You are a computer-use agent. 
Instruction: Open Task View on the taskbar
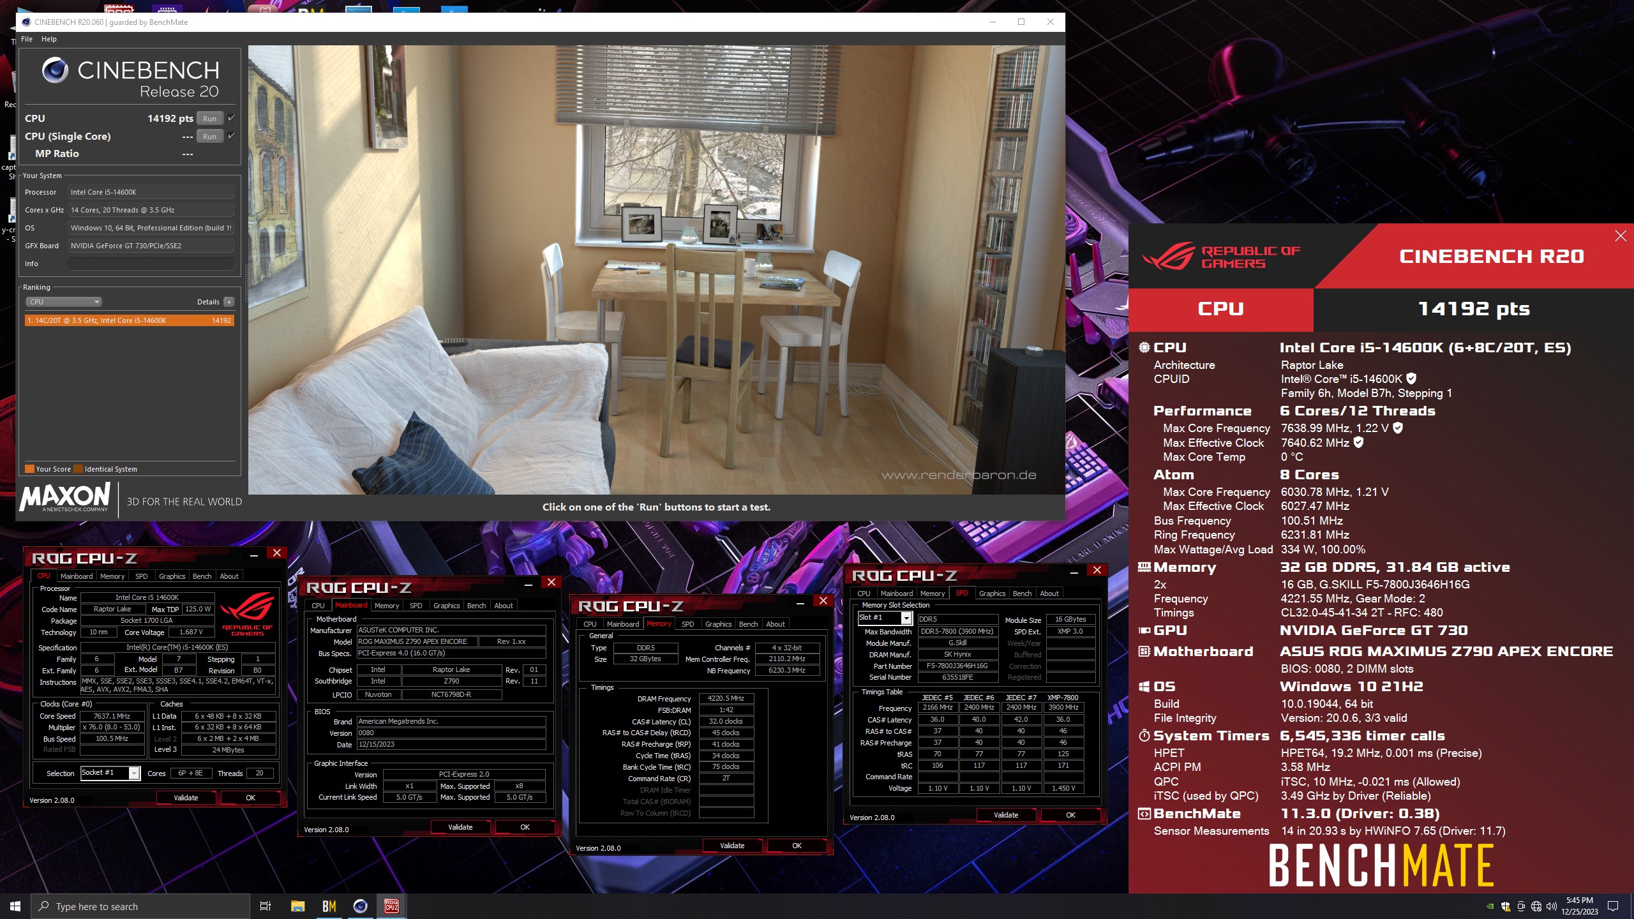click(266, 906)
